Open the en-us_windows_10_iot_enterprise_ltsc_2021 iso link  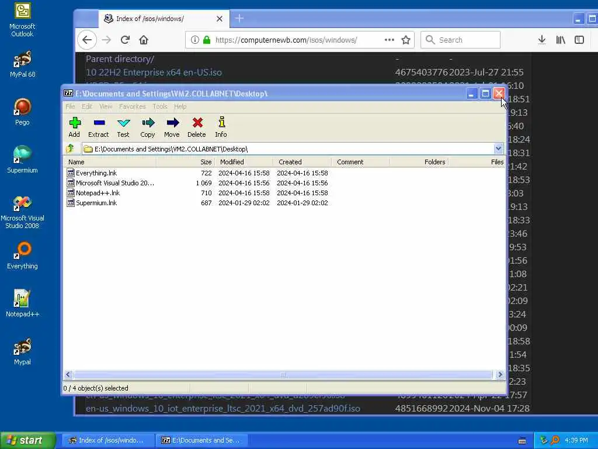[222, 408]
